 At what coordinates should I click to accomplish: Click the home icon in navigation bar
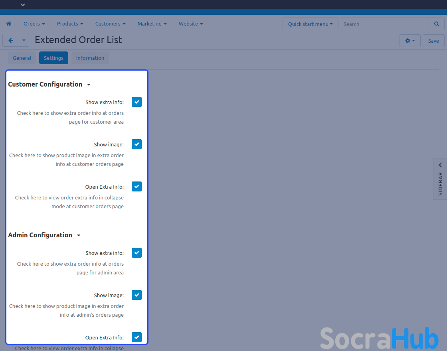click(9, 24)
